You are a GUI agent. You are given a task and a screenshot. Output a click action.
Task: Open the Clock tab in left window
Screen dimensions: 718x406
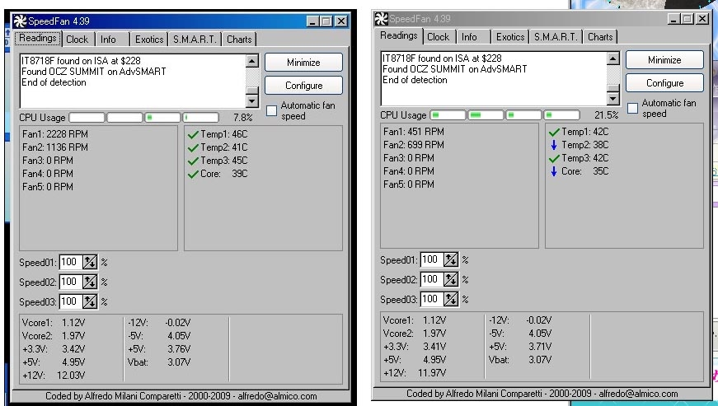click(77, 40)
